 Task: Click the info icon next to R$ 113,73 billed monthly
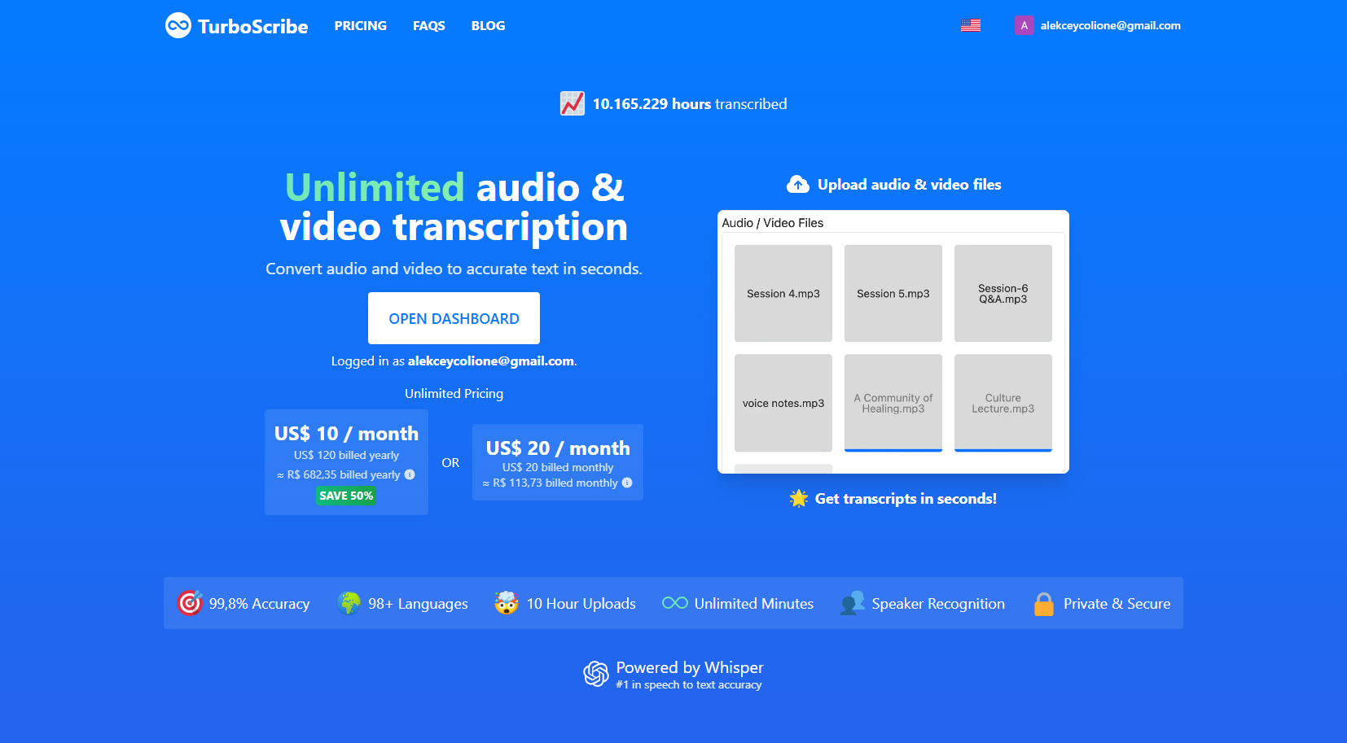[627, 483]
